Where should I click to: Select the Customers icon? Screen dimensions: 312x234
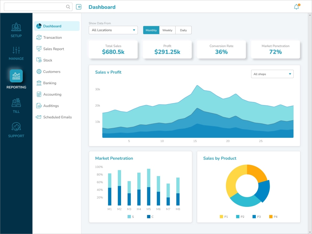pos(39,71)
